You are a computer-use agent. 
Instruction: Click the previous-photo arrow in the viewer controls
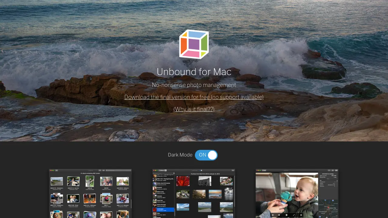click(273, 215)
